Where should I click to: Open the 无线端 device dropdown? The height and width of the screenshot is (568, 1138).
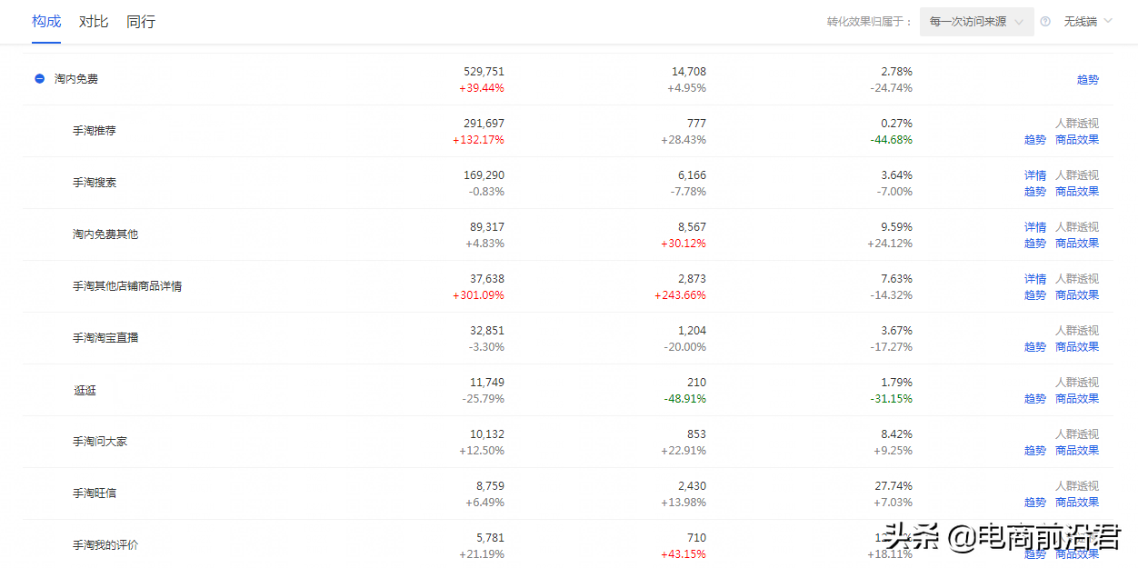tap(1088, 22)
